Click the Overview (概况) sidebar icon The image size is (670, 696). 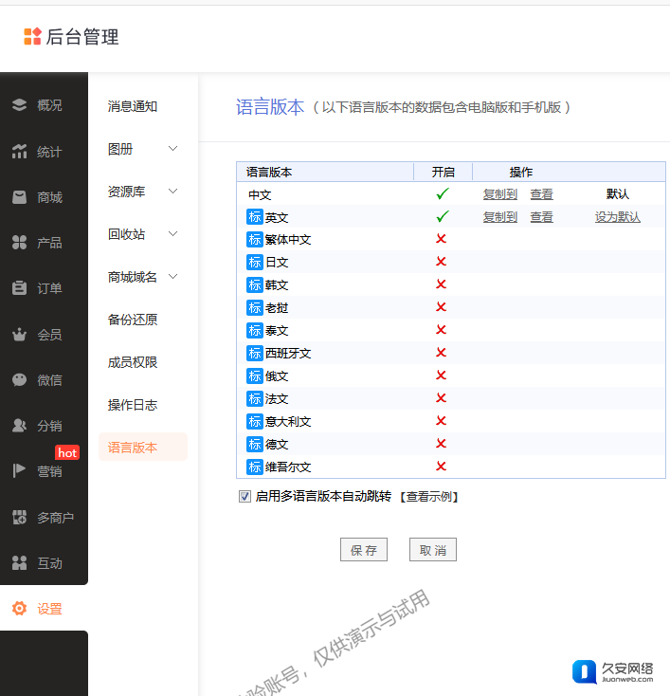19,105
